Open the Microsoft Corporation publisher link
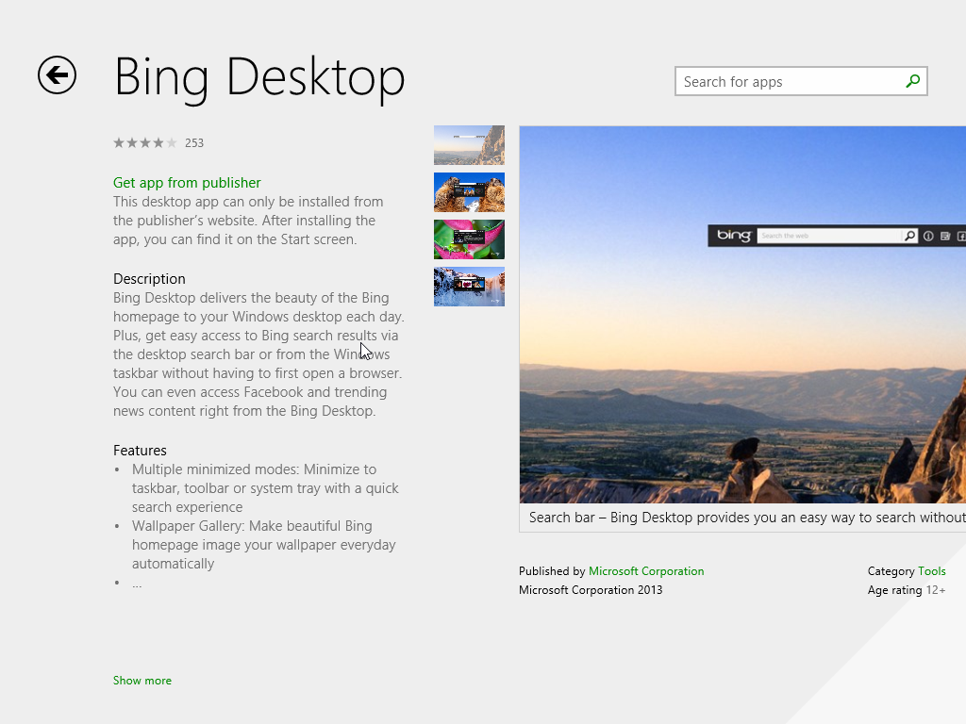The height and width of the screenshot is (724, 966). click(x=646, y=570)
